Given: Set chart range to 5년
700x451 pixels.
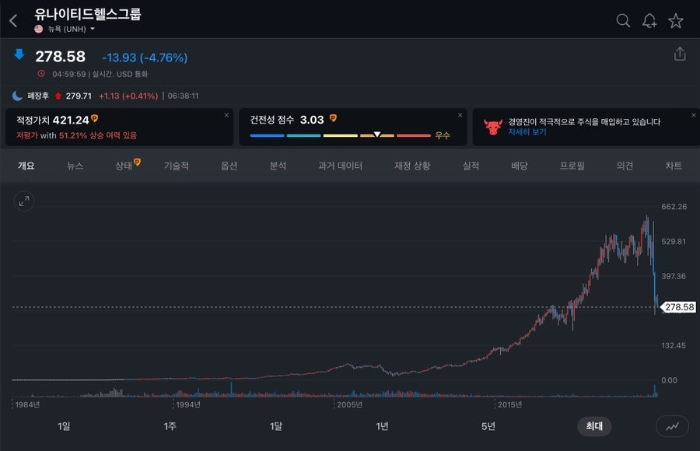Looking at the screenshot, I should 488,426.
